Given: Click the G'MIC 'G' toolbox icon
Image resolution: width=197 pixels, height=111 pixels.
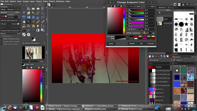Looking at the screenshot, I should [x=29, y=35].
